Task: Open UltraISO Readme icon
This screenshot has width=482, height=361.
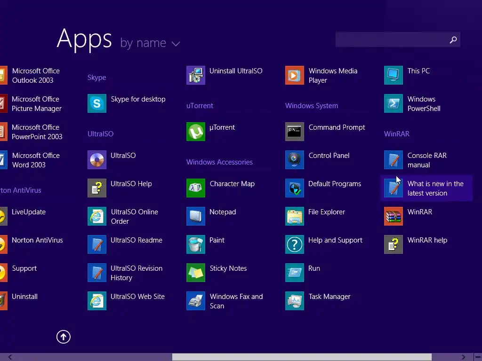Action: tap(97, 244)
